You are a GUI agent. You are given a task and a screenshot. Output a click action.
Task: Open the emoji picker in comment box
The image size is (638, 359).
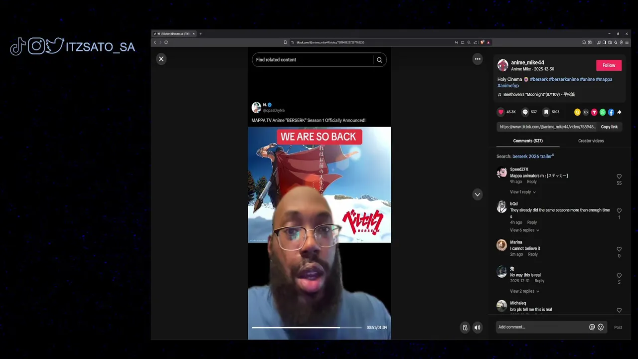(601, 327)
